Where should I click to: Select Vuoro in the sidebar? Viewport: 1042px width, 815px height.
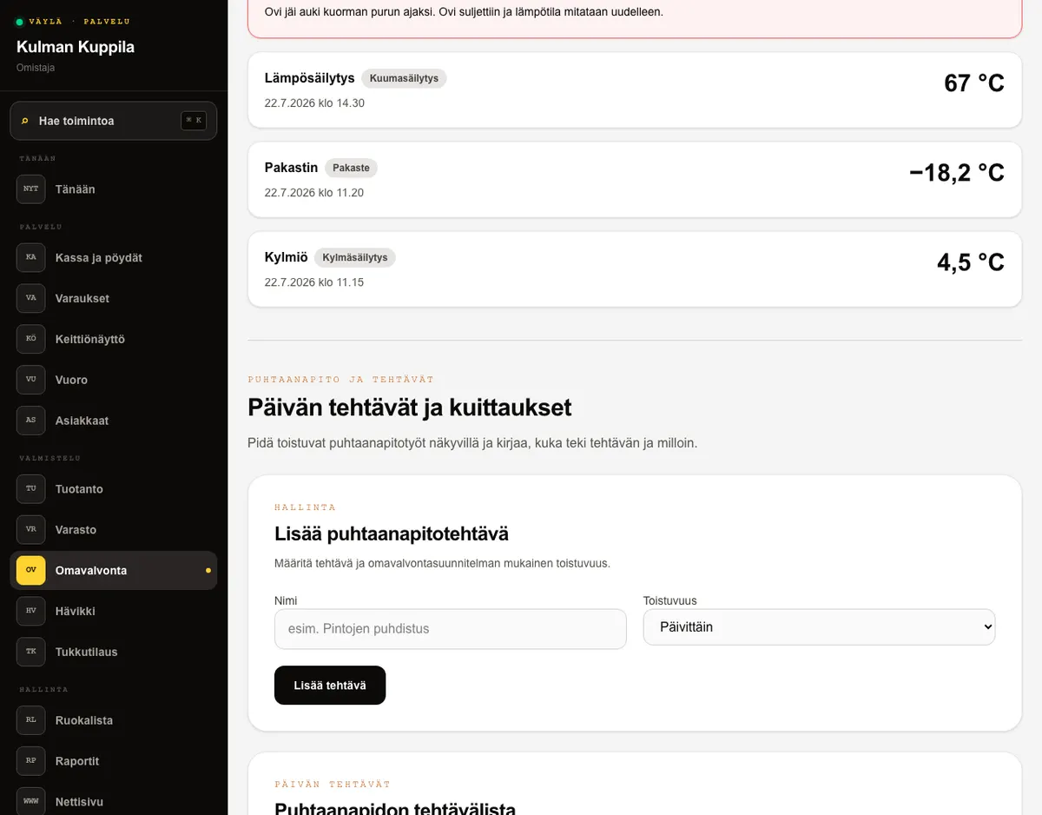pyautogui.click(x=114, y=380)
